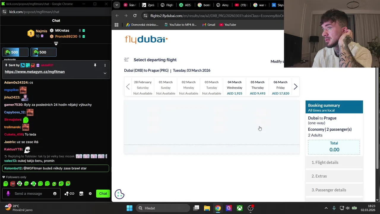This screenshot has height=214, width=380.
Task: Open the metagym.cz/mgfitman link
Action: (x=35, y=72)
